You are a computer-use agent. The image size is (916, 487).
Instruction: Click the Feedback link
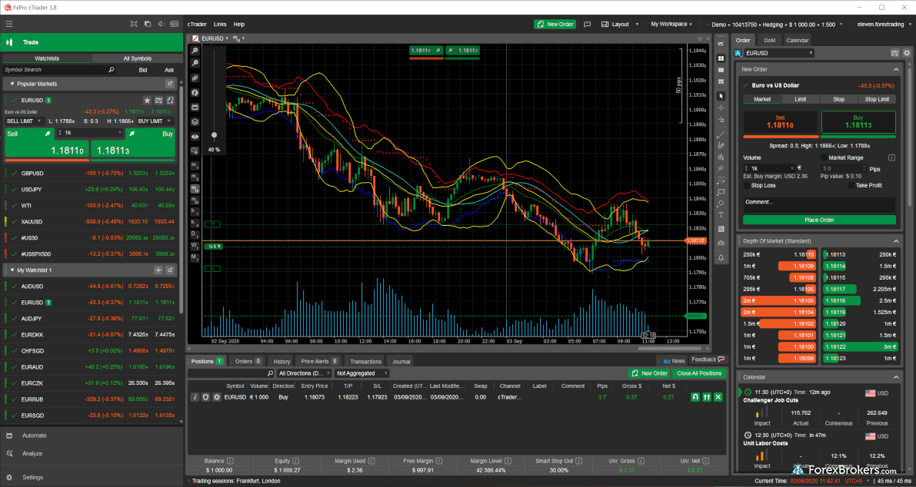point(708,359)
